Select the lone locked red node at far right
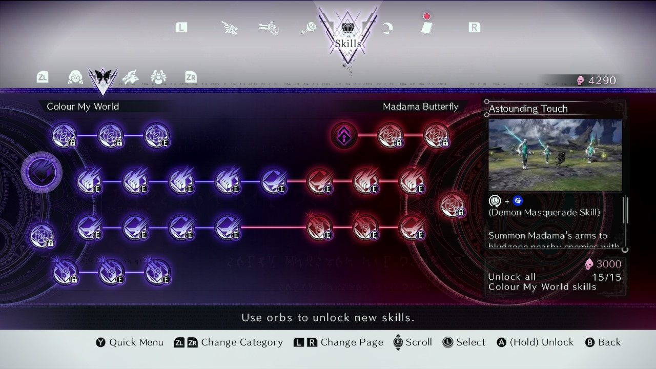656x369 pixels. [453, 205]
